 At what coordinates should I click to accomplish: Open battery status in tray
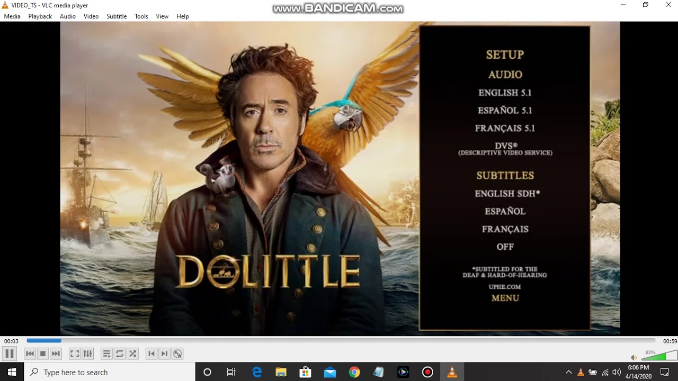coord(593,372)
